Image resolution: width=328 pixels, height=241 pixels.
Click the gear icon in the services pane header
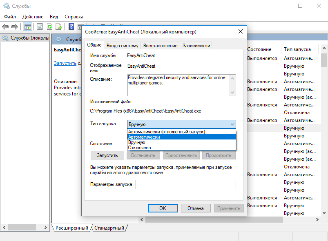[x=59, y=40]
